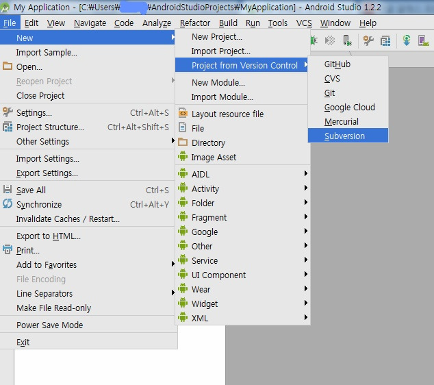434x385 pixels.
Task: Select Invalidate Caches / Restart...
Action: 88,219
